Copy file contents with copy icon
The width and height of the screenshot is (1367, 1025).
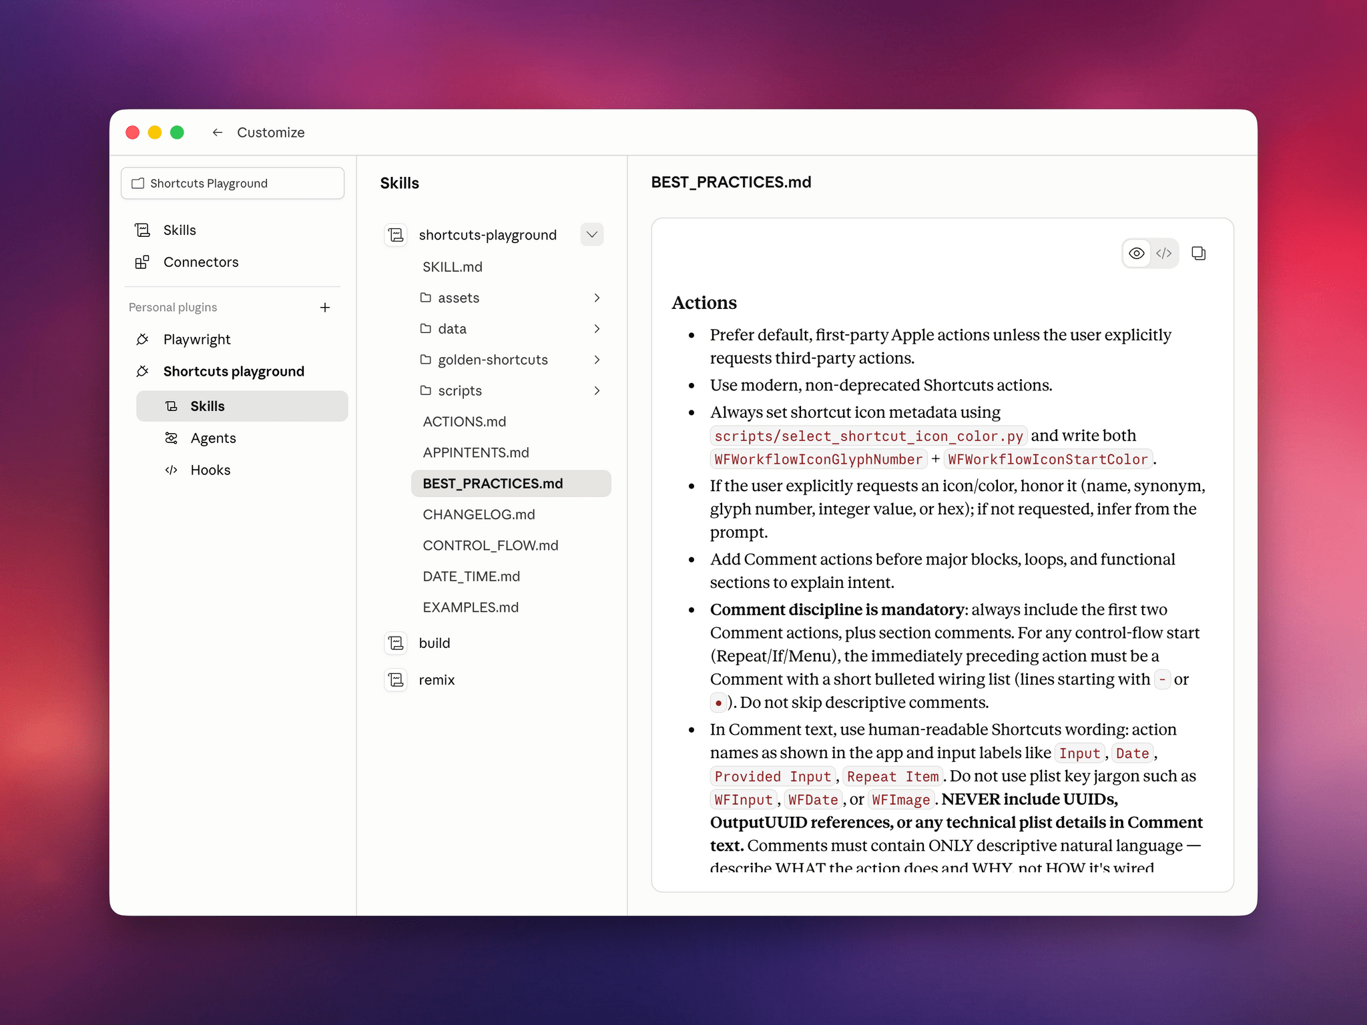coord(1199,254)
